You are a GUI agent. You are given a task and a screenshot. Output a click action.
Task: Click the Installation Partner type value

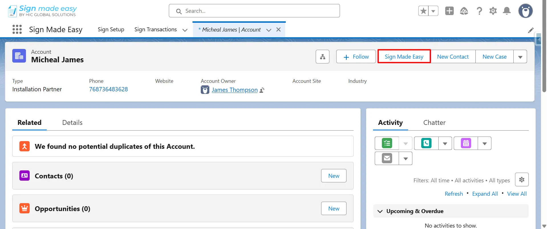(x=37, y=89)
